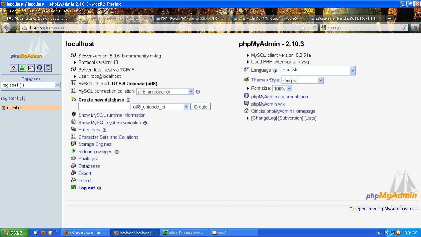Viewport: 421px width, 237px height.
Task: Click the help icon next to Processes
Action: tap(104, 130)
